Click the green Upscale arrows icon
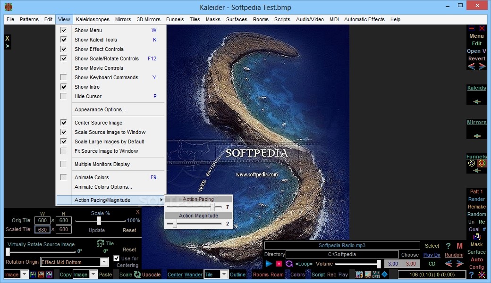 coord(137,275)
